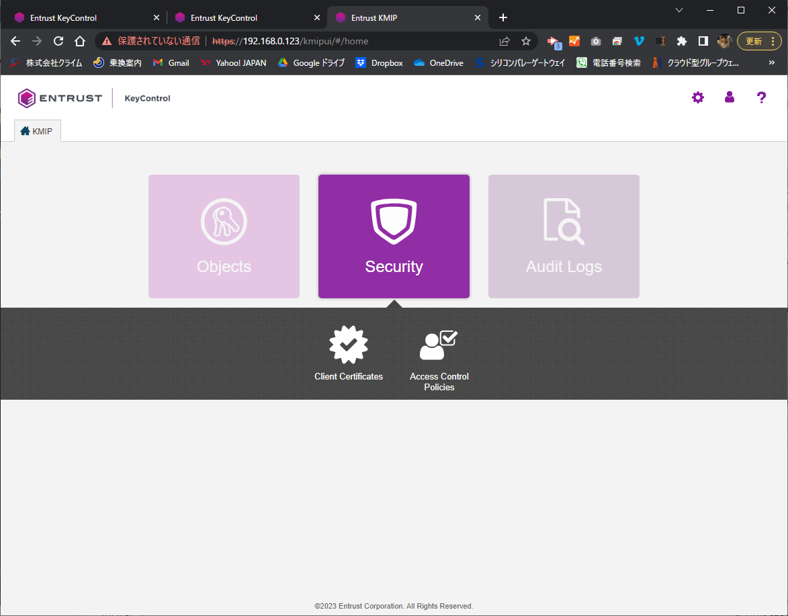
Task: Open the Google ドライブ bookmark
Action: click(312, 62)
